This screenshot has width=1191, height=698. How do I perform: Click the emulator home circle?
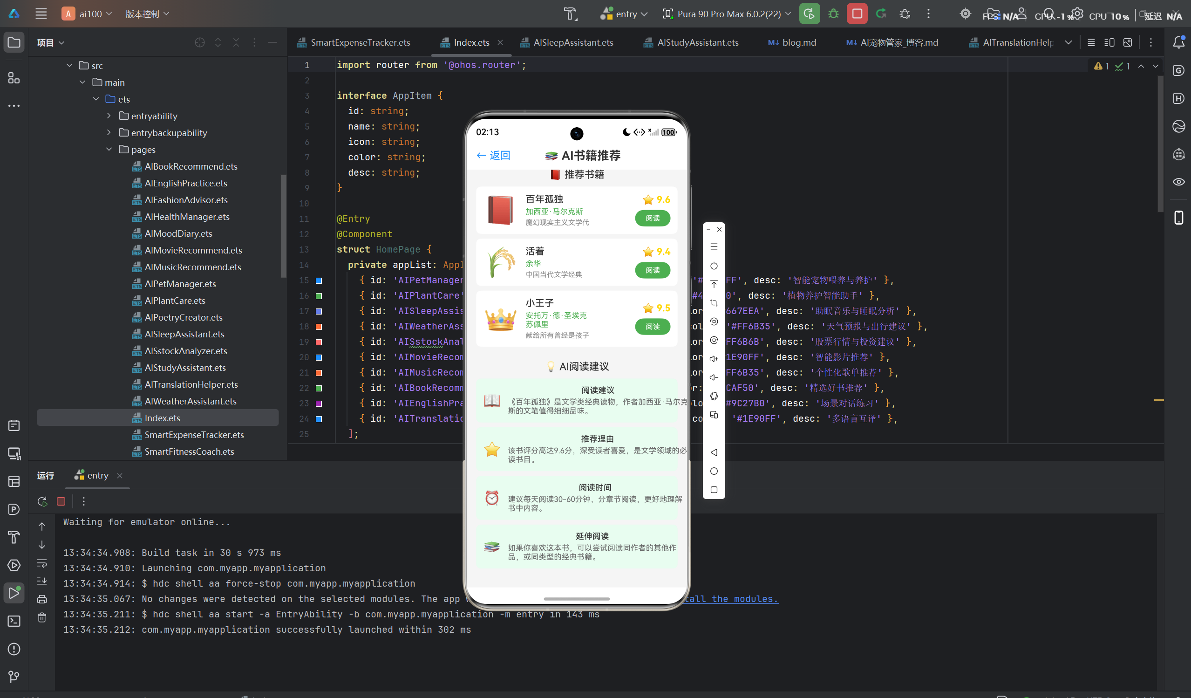714,471
